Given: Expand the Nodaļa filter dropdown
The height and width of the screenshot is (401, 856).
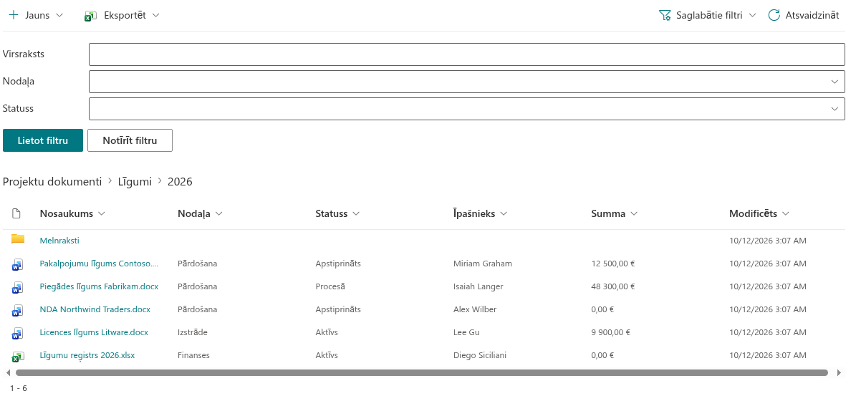Looking at the screenshot, I should pyautogui.click(x=835, y=82).
